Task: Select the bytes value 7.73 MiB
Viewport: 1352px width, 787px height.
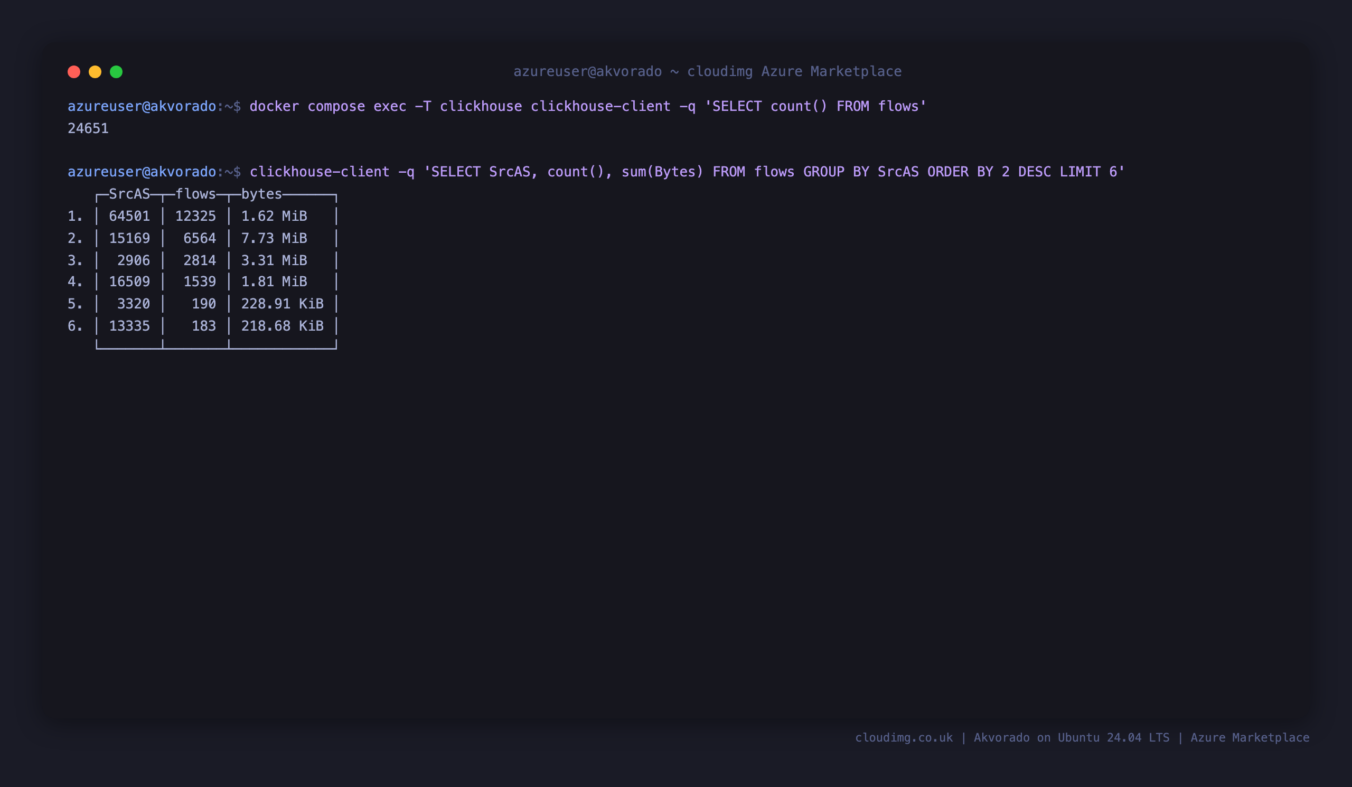Action: coord(274,238)
